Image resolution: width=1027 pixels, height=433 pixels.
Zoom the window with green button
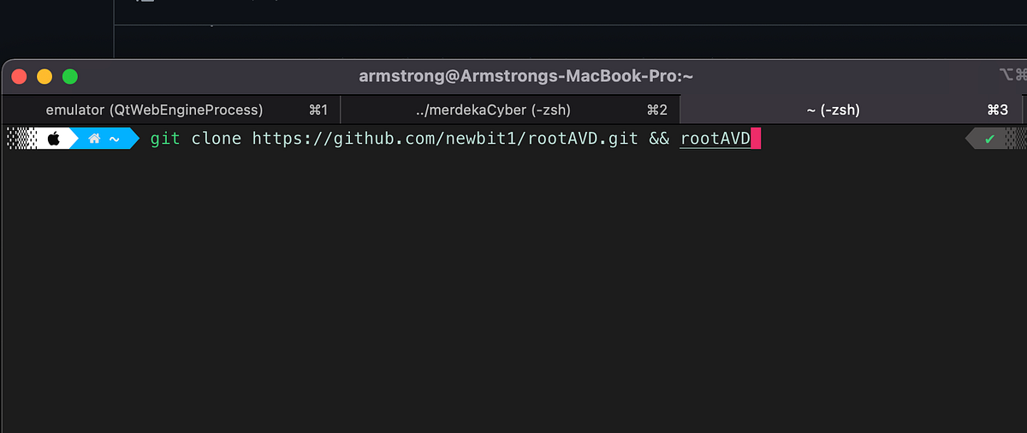(70, 76)
